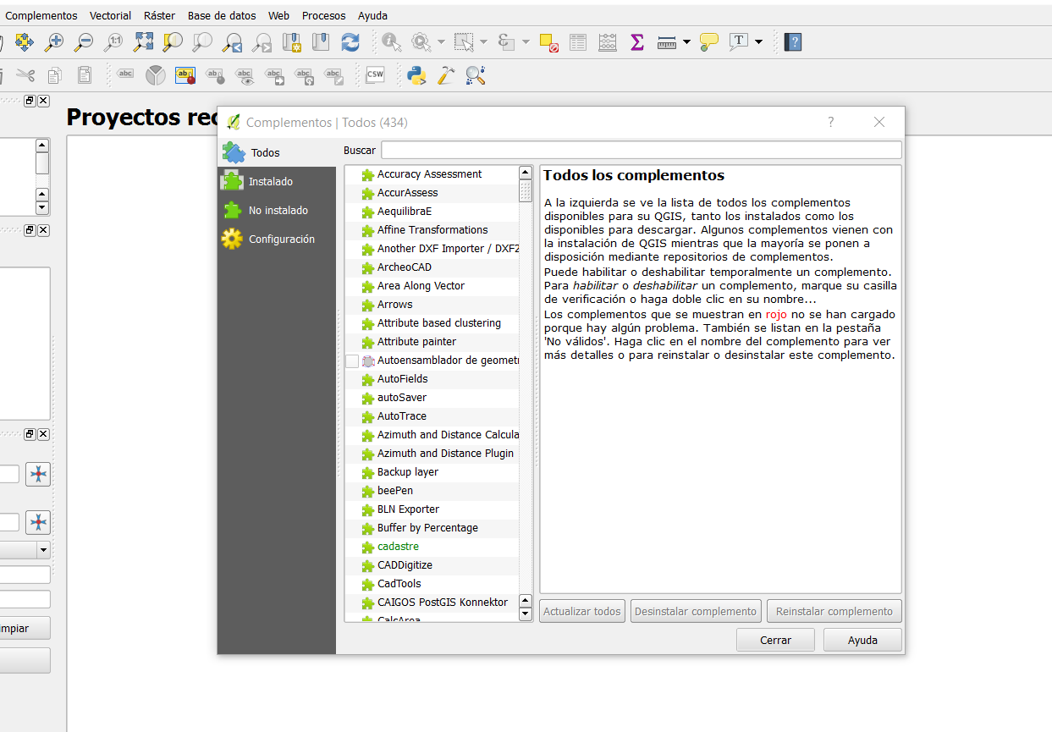Click the Reinstalar complemento button
The height and width of the screenshot is (732, 1052).
pyautogui.click(x=834, y=611)
